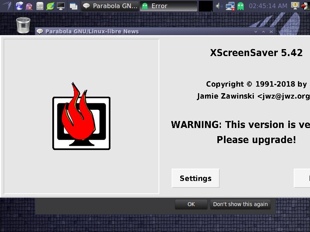Image resolution: width=310 pixels, height=232 pixels.
Task: Open the Parabola main menu in the panel
Action: point(7,6)
